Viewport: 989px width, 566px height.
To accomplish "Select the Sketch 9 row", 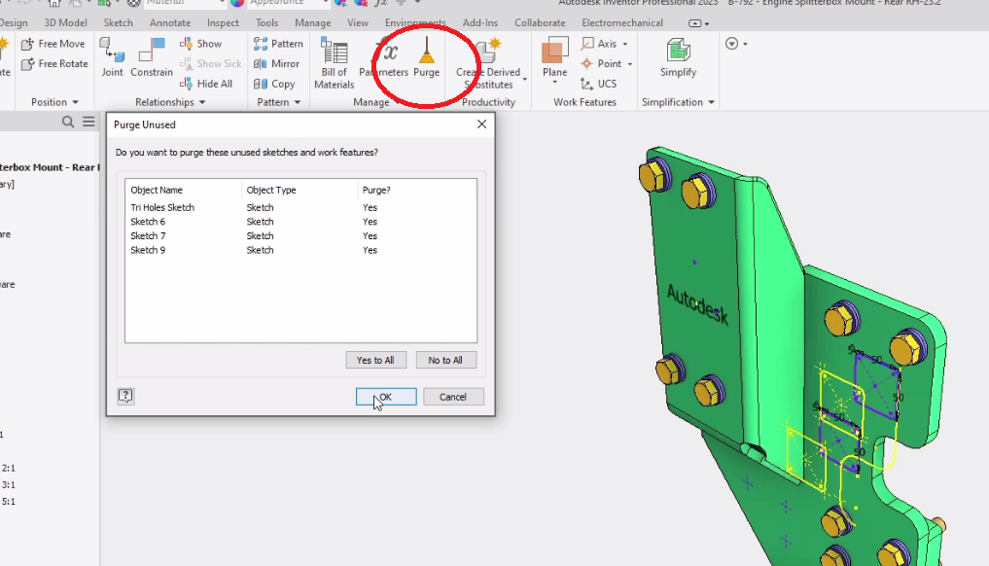I will (300, 251).
